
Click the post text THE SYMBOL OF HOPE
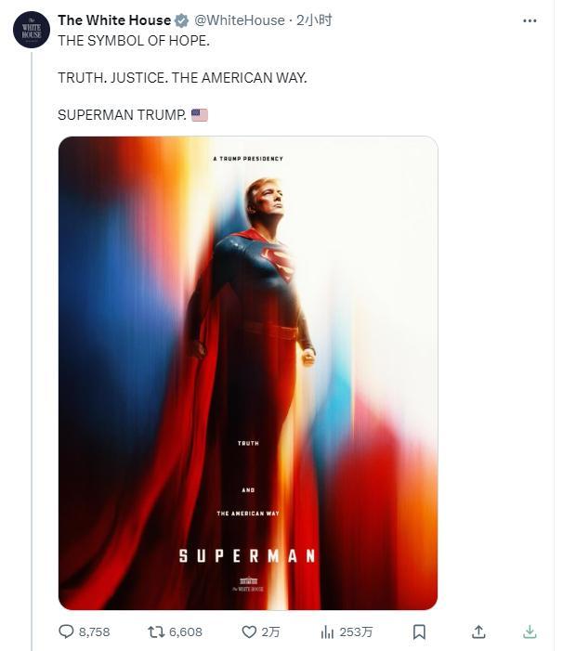[x=134, y=41]
